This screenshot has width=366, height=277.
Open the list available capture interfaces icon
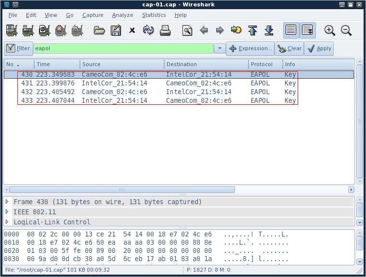pos(12,30)
